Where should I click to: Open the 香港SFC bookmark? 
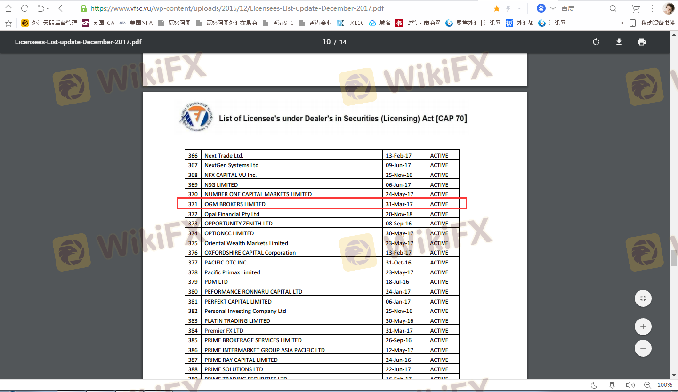coord(278,23)
